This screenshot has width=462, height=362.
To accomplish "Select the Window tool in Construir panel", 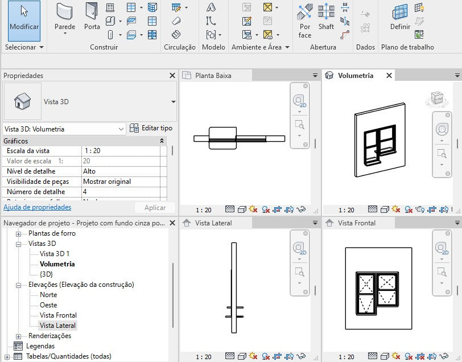I will coord(110,7).
